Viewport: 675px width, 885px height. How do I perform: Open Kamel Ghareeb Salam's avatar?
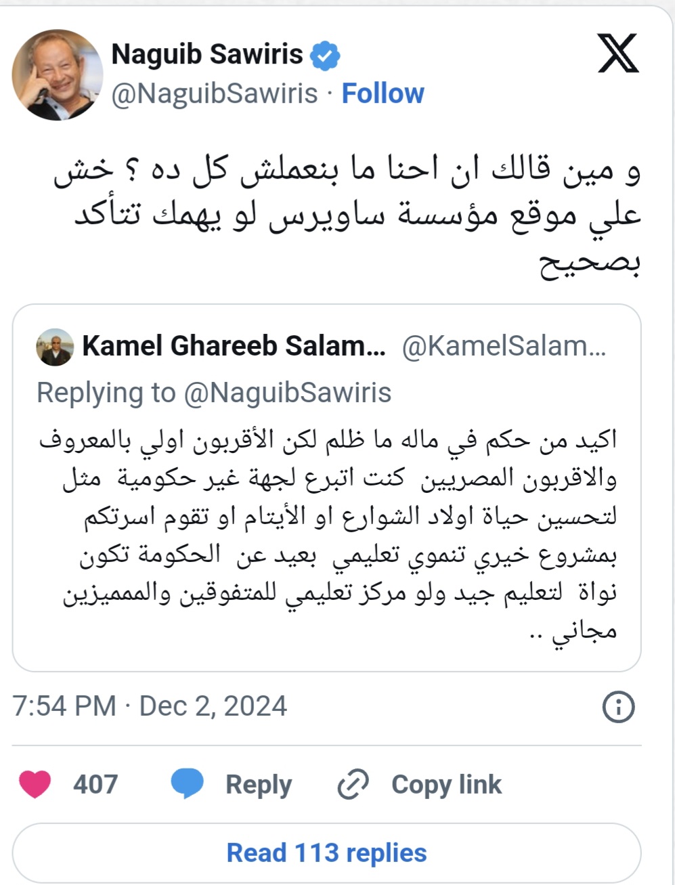[55, 347]
